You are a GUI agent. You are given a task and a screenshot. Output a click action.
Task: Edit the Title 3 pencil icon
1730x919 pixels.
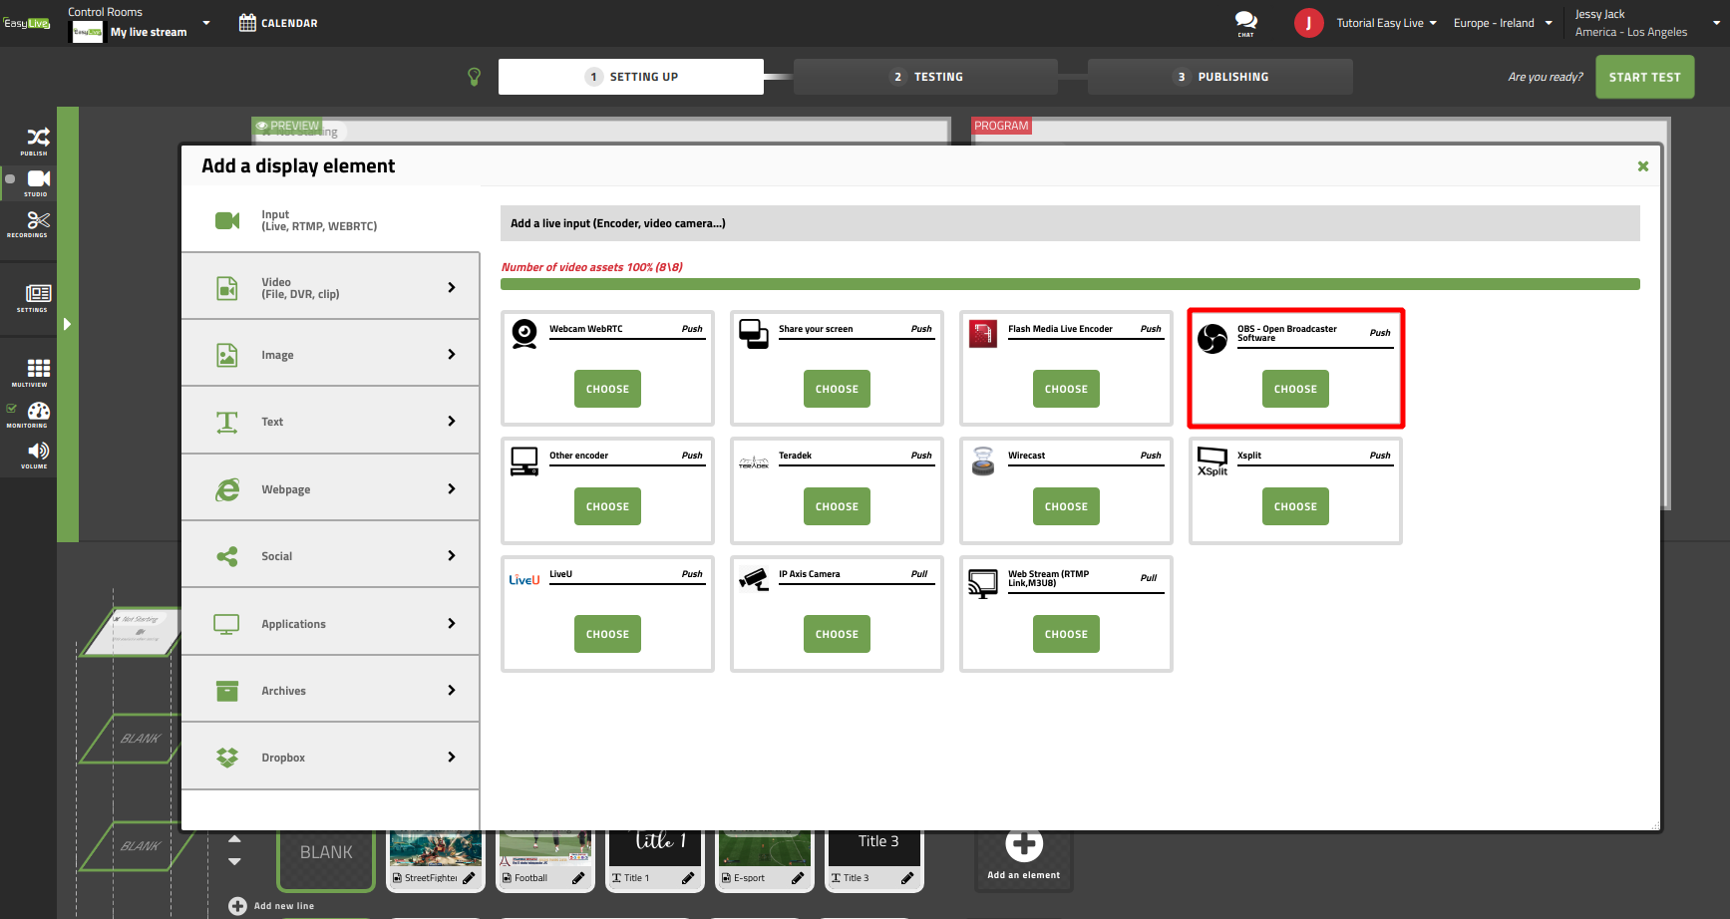point(907,878)
